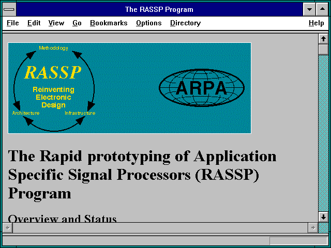Click the RASSP circular logo in banner
Image resolution: width=331 pixels, height=248 pixels.
tap(54, 88)
